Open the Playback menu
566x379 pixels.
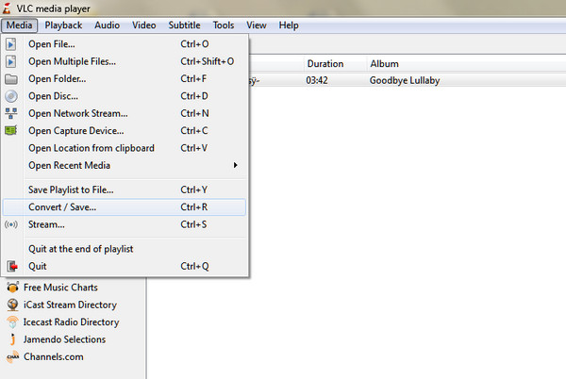(x=63, y=25)
